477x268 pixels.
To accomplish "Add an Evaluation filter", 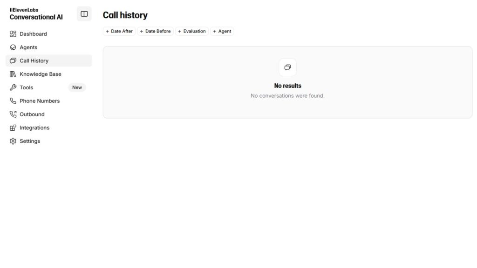I will (191, 31).
